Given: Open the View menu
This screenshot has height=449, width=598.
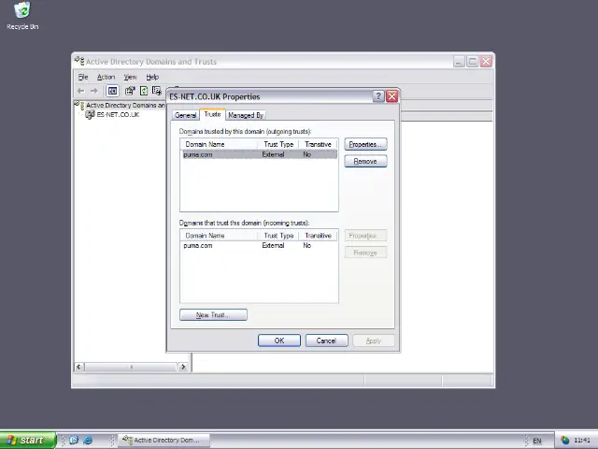Looking at the screenshot, I should (130, 77).
